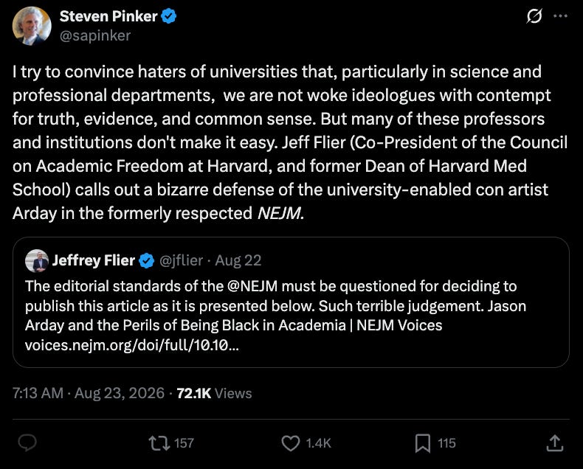Open the Aug 22 quoted tweet date
This screenshot has height=469, width=583.
point(238,260)
